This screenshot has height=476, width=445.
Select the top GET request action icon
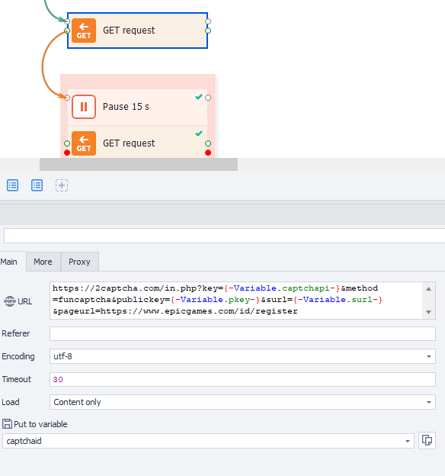coord(84,31)
